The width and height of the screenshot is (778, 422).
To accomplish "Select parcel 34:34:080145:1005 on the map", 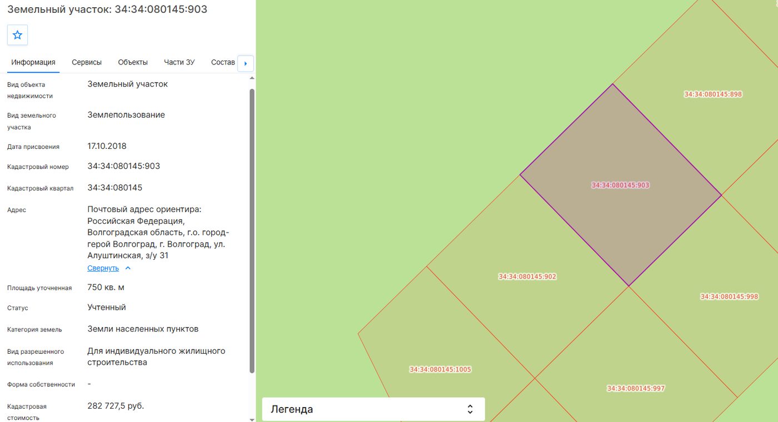I will (440, 369).
